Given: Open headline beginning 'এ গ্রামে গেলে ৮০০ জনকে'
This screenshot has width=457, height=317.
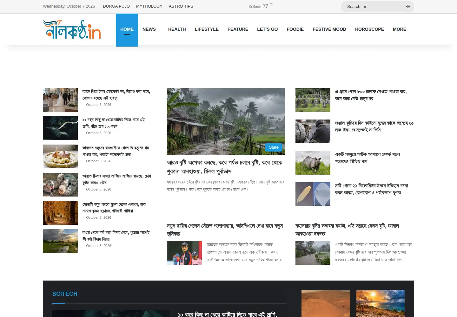Looking at the screenshot, I should point(371,95).
